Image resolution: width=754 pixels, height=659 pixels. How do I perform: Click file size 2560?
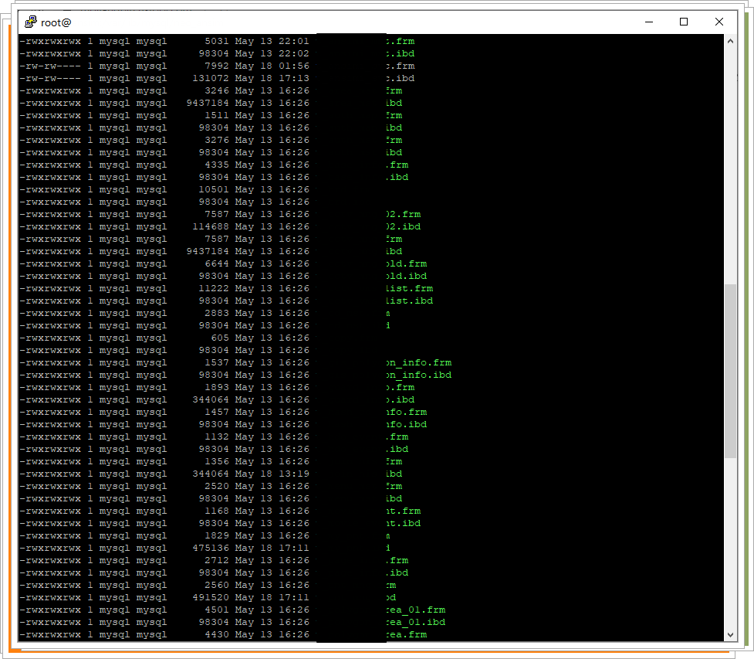(x=217, y=585)
